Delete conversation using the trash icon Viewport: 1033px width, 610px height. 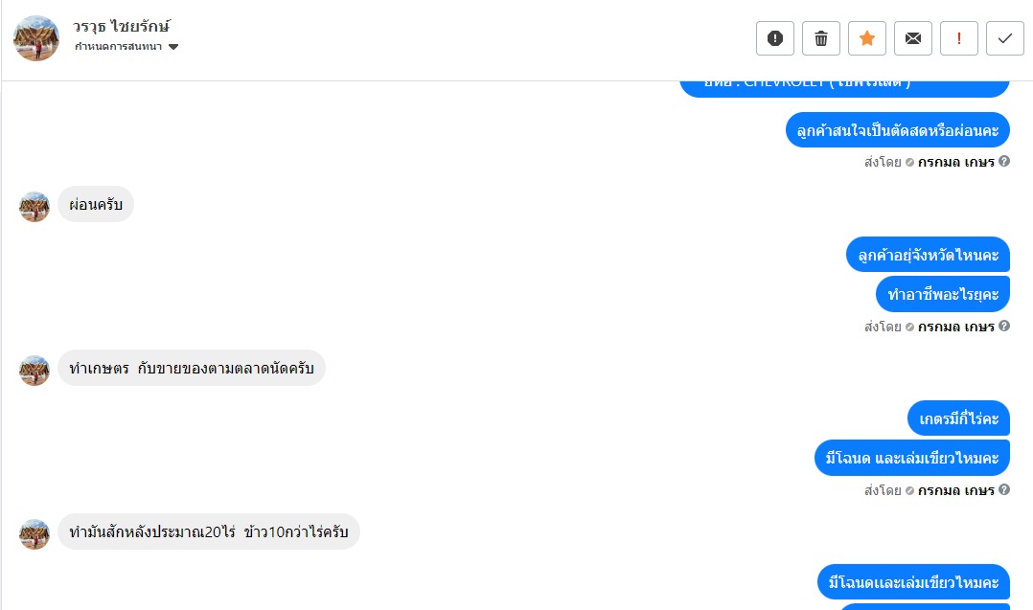pos(821,38)
